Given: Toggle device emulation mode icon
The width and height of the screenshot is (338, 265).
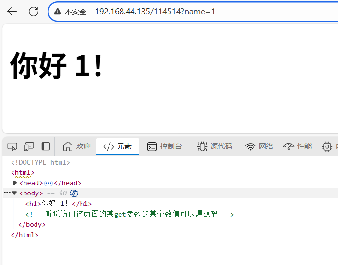Looking at the screenshot, I should [x=29, y=146].
